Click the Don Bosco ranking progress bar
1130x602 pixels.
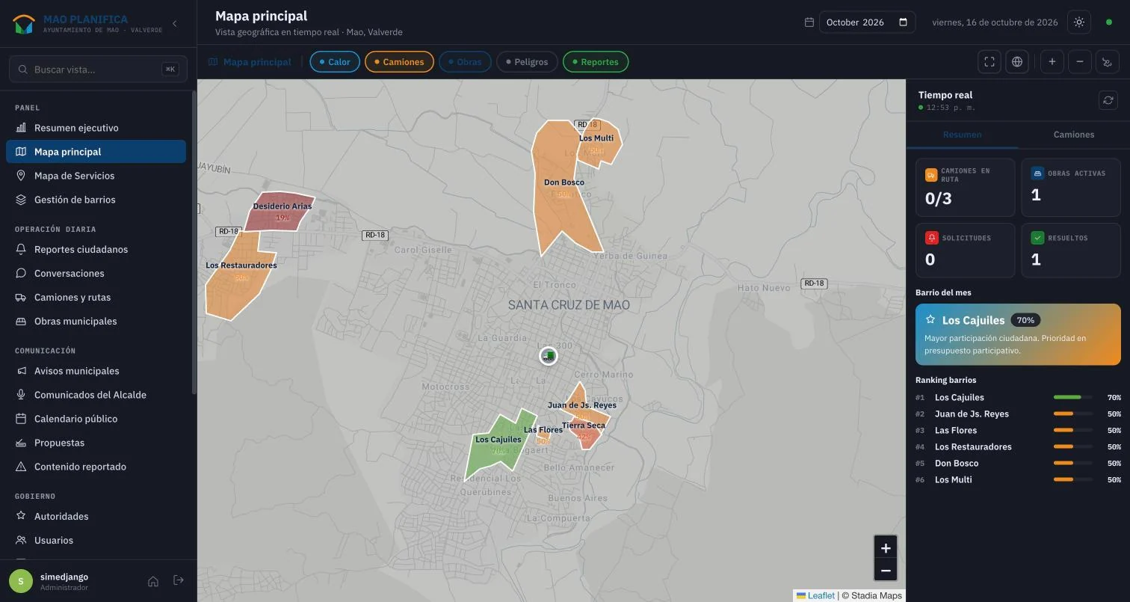pyautogui.click(x=1072, y=464)
